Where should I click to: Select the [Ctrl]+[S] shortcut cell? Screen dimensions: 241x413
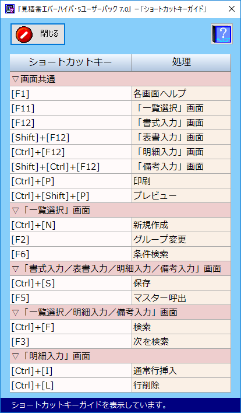point(70,283)
